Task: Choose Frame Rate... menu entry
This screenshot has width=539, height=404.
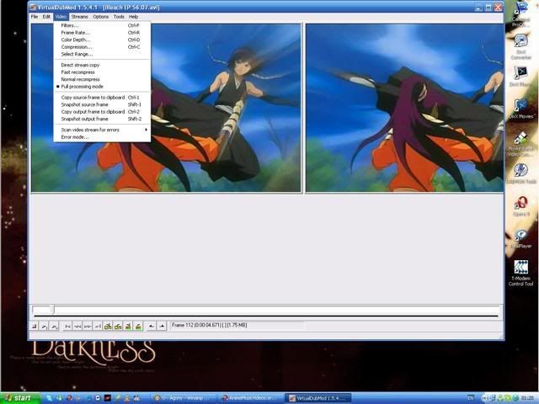Action: click(x=102, y=33)
